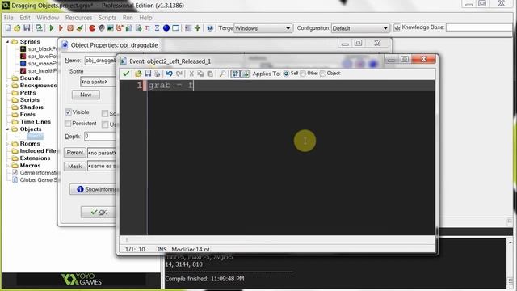Toggle the Uses Physics checkbox
The image size is (517, 291).
point(105,124)
